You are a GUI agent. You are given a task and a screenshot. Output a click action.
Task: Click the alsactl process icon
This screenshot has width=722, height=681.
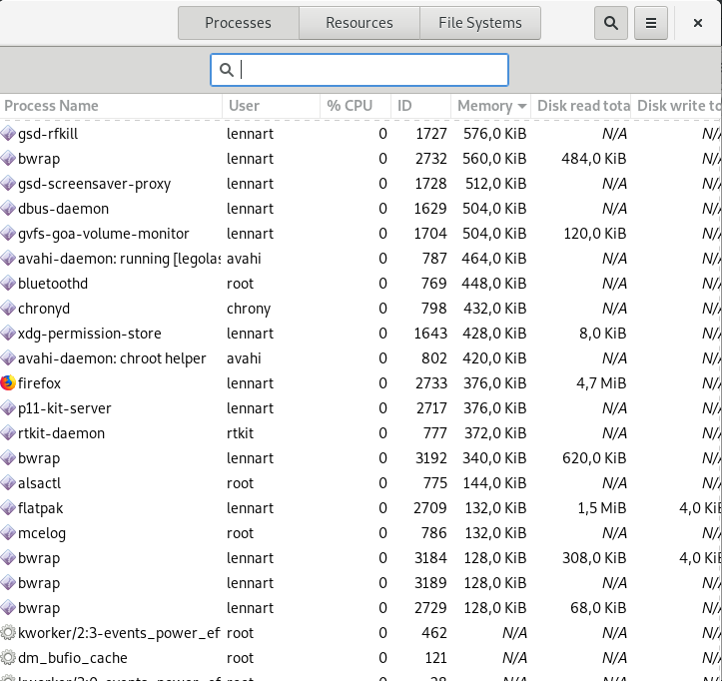pyautogui.click(x=8, y=483)
